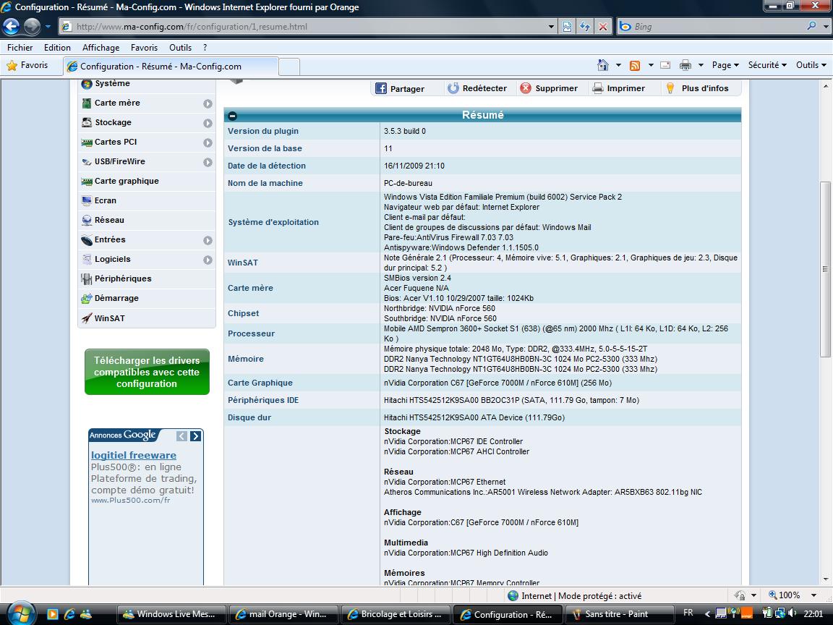Open a new tab with the blank tab button
Image resolution: width=833 pixels, height=625 pixels.
289,67
